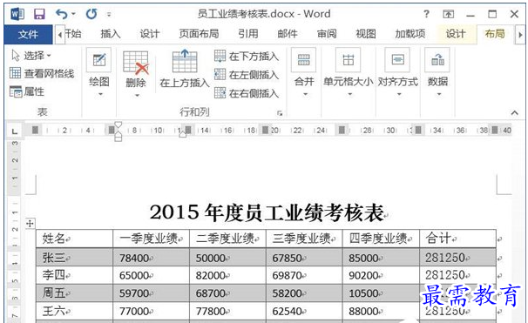Screen dimensions: 528x323
Task: Click the 四季度业绩 header cell
Action: 381,239
